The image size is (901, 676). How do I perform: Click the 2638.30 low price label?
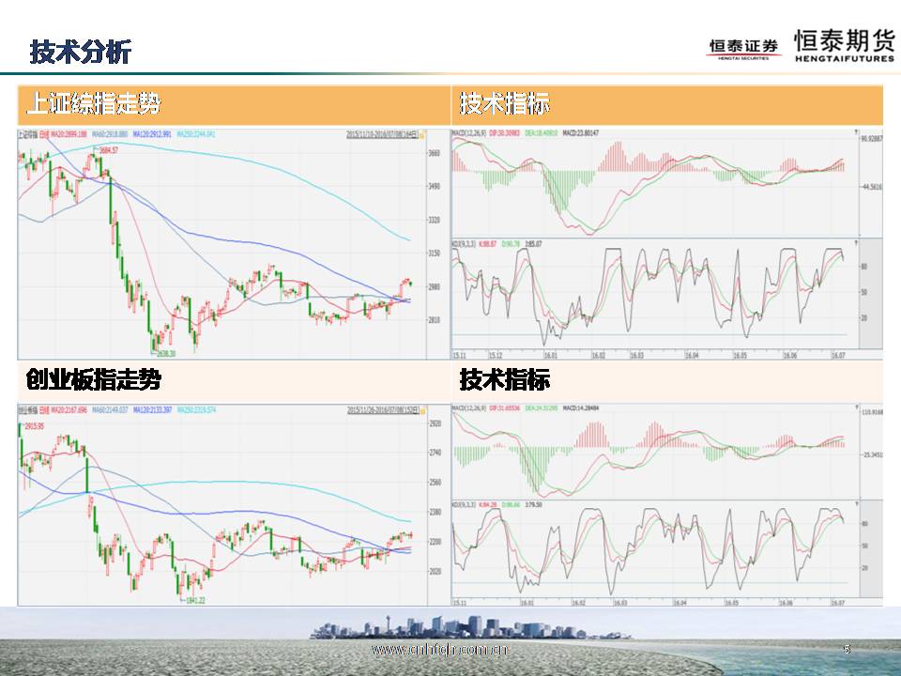[165, 354]
